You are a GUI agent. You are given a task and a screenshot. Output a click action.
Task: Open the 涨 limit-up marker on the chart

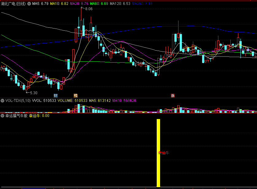click(173, 95)
